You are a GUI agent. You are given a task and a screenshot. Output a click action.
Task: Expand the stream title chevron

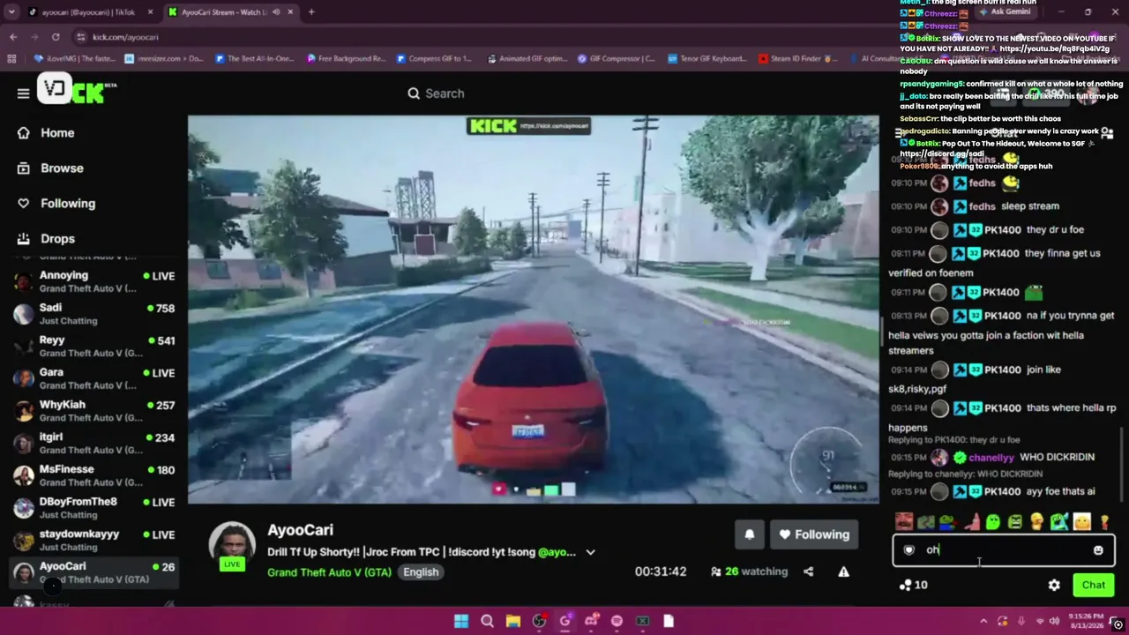pyautogui.click(x=590, y=552)
